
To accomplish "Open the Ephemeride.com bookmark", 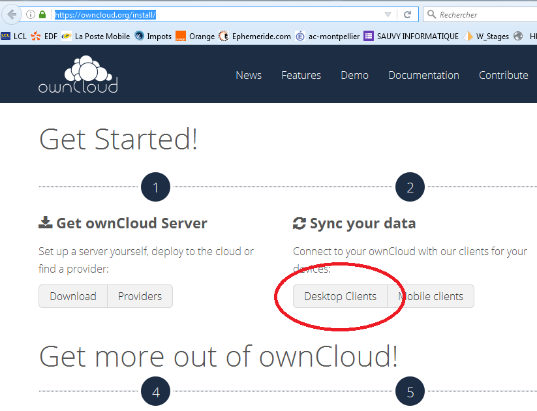I will [255, 36].
